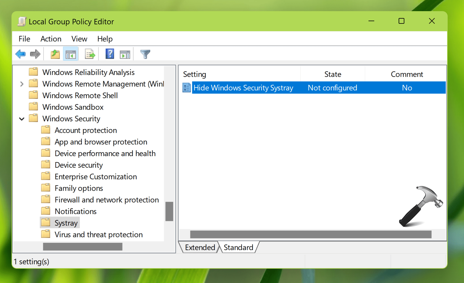The image size is (464, 283).
Task: Click the chevron beside Windows Remote Management
Action: 22,84
